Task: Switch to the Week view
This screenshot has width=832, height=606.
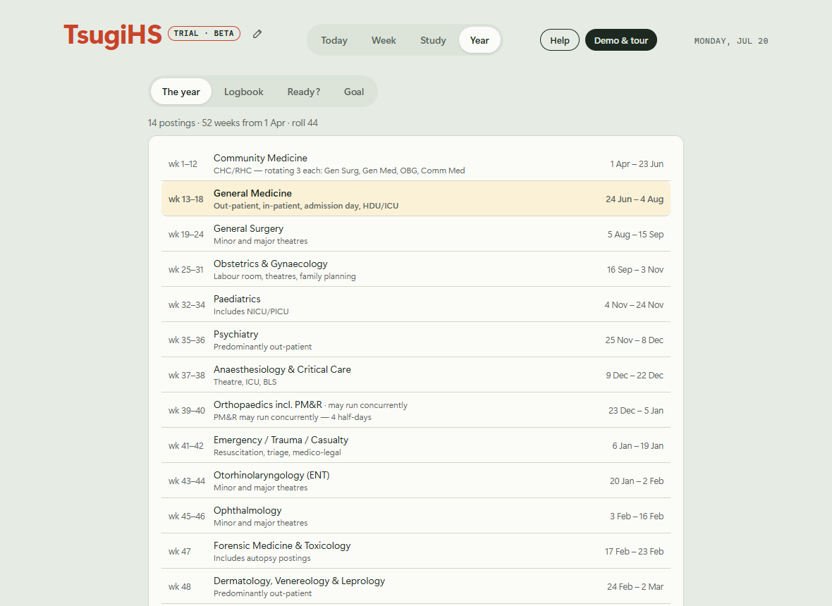Action: point(384,40)
